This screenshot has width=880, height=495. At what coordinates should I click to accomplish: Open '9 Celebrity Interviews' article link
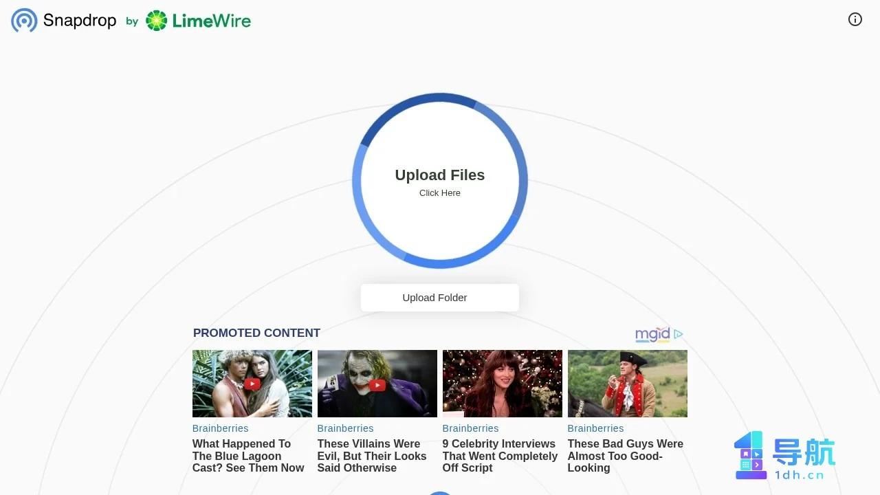pyautogui.click(x=500, y=456)
